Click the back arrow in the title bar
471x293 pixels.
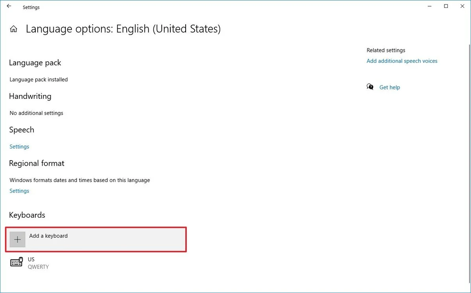coord(9,6)
